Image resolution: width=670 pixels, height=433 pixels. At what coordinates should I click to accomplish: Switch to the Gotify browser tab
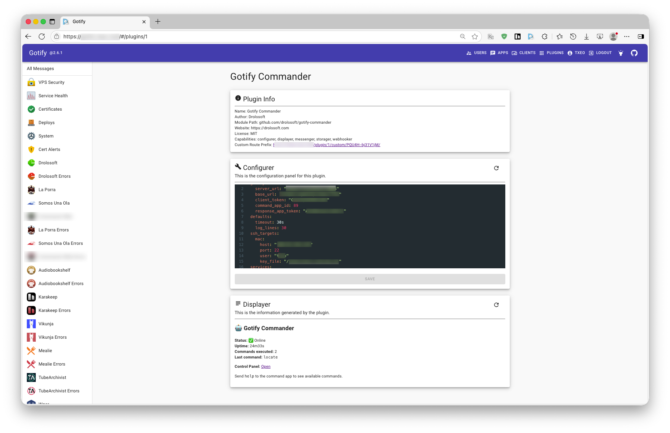click(95, 22)
